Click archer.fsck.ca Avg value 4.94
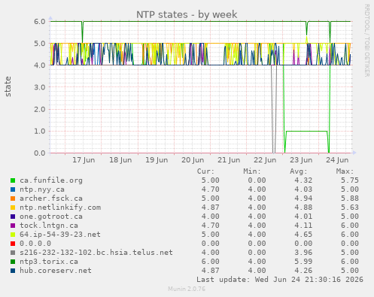 tap(303, 199)
